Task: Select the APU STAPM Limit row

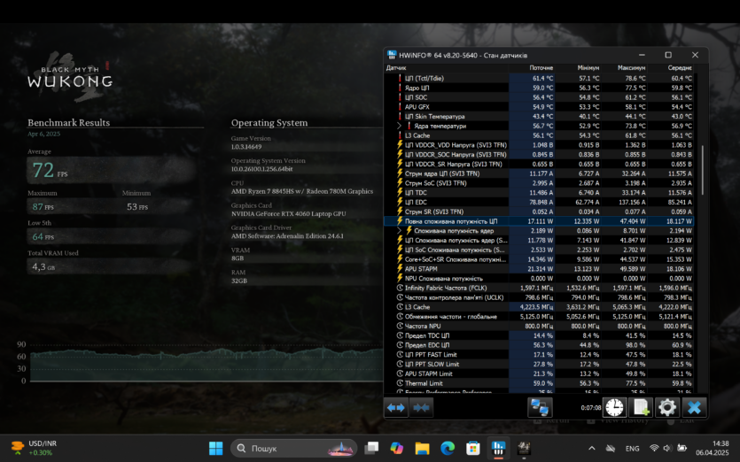Action: click(x=539, y=373)
